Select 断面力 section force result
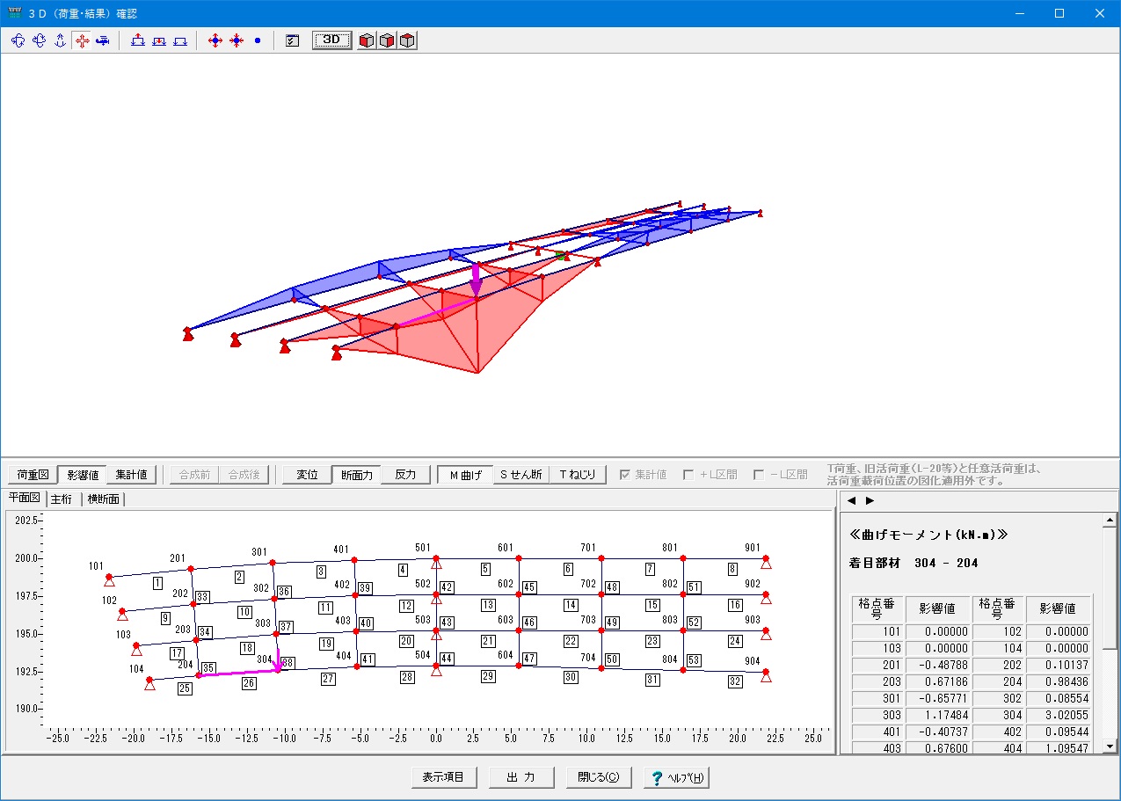 coord(357,475)
